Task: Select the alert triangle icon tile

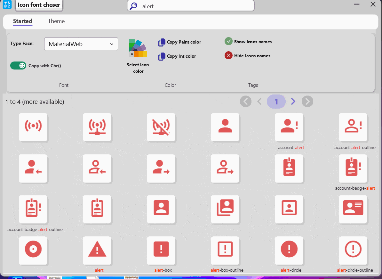Action: [x=97, y=250]
